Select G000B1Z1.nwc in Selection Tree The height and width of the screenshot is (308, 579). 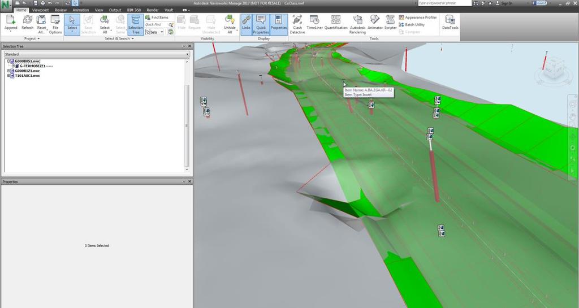tap(27, 71)
